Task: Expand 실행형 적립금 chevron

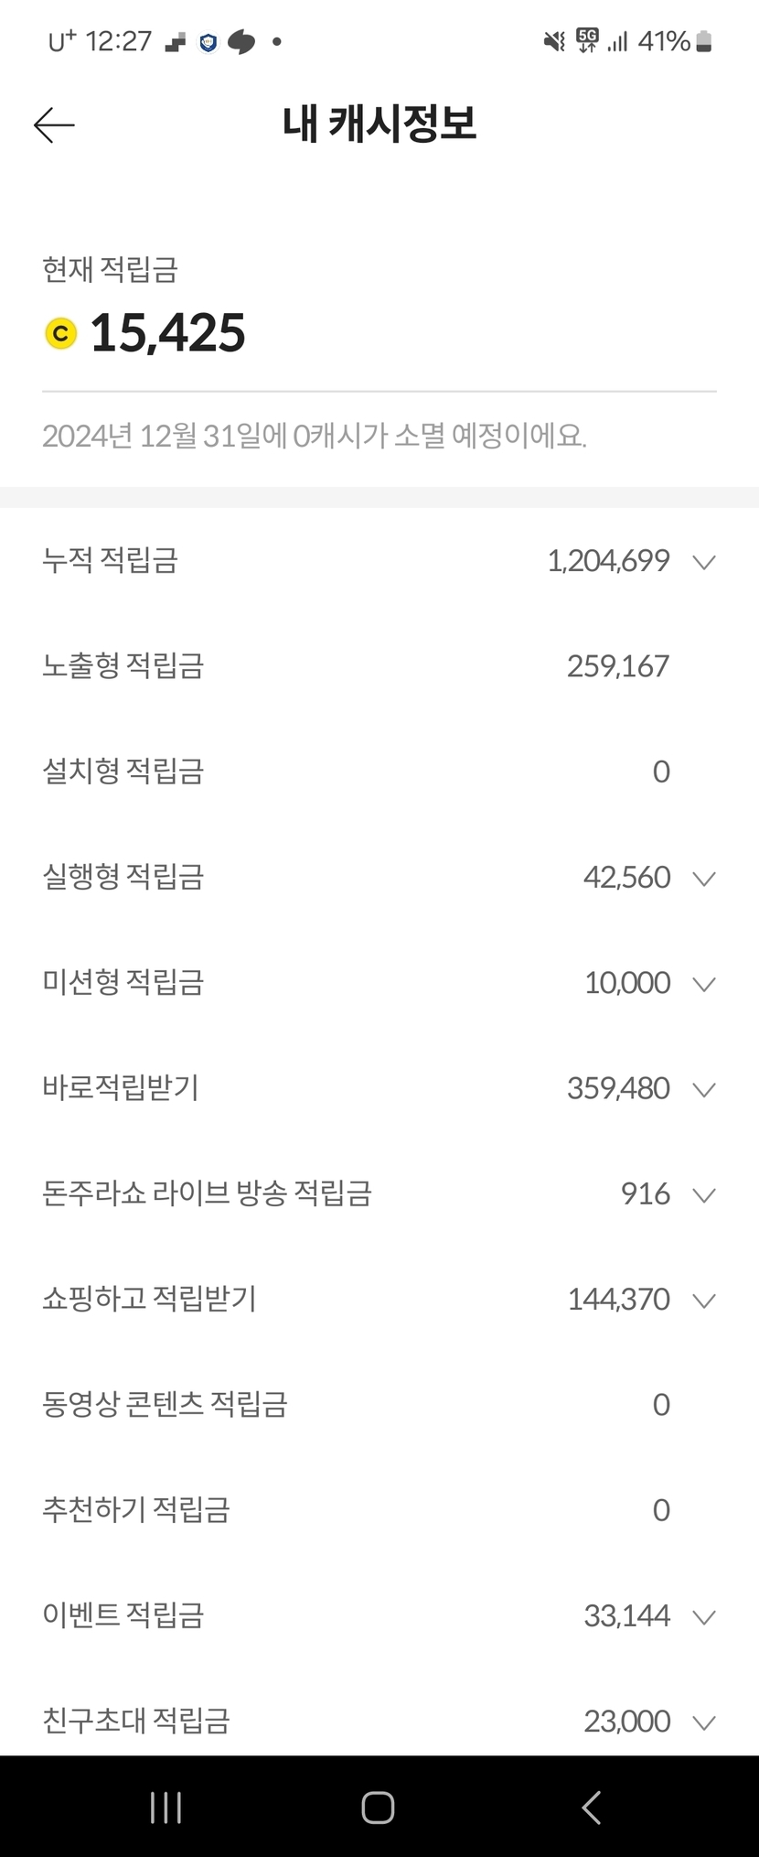Action: coord(703,878)
